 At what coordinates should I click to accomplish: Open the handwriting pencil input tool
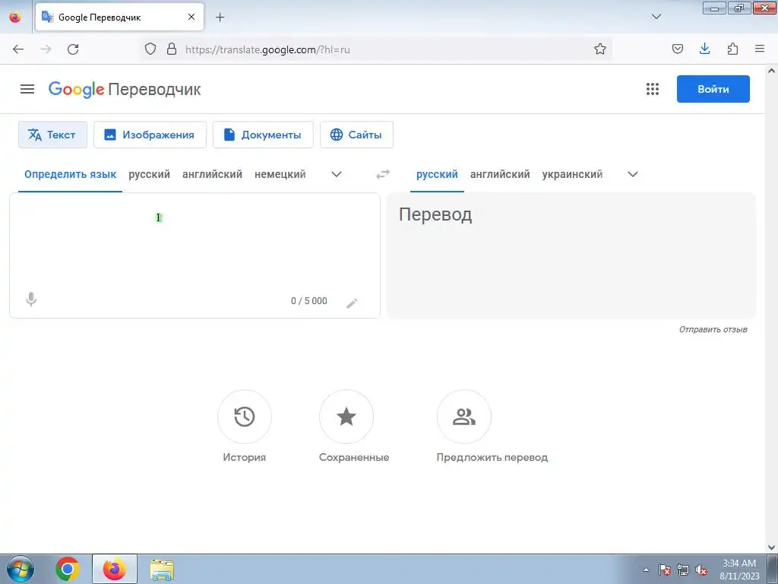pos(352,303)
